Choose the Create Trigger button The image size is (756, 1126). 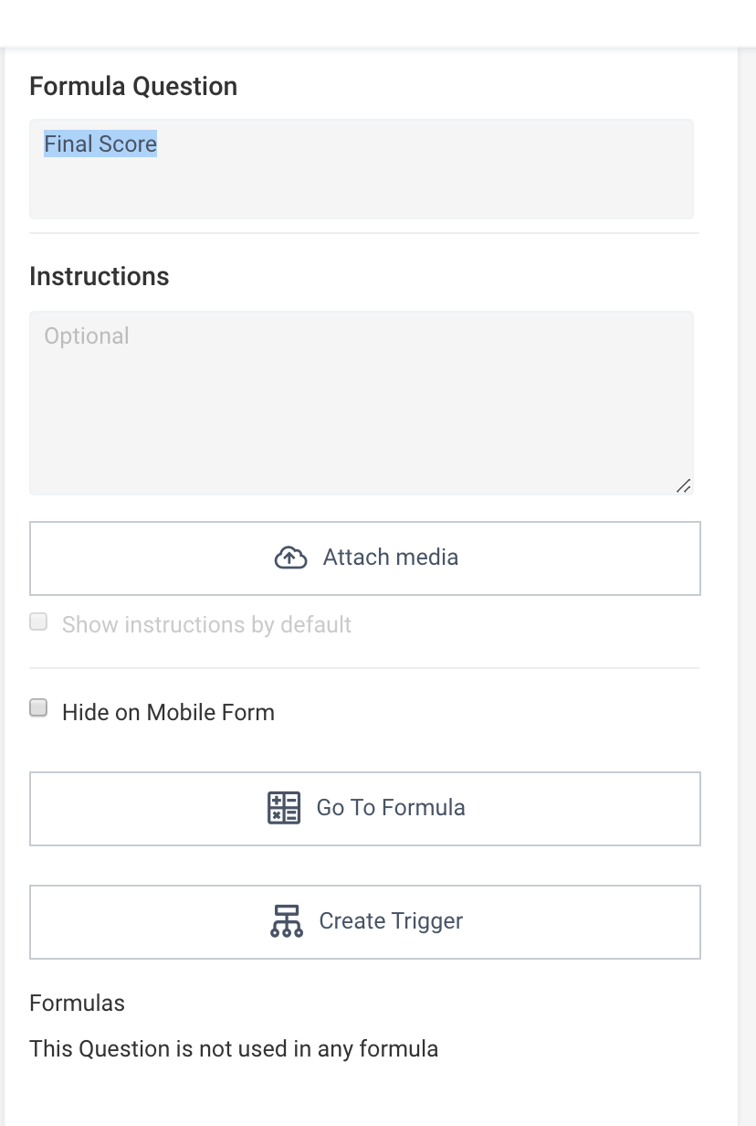pyautogui.click(x=365, y=922)
